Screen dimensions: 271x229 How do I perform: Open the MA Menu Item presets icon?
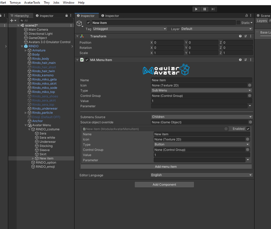pyautogui.click(x=246, y=60)
